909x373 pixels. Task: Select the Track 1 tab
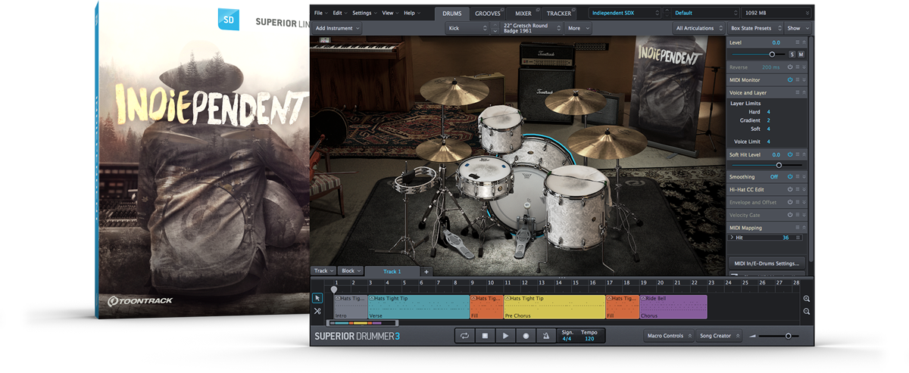coord(392,271)
